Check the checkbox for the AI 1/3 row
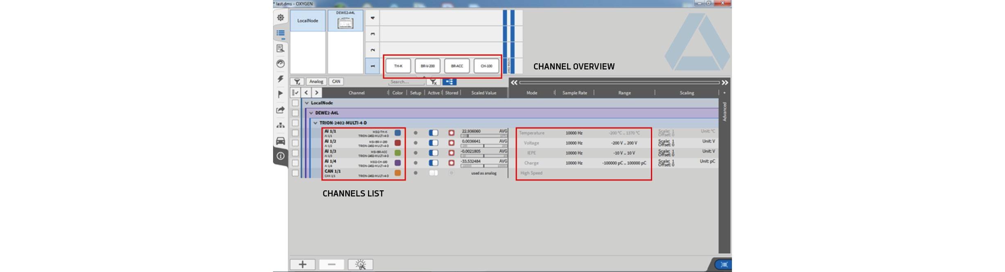 (295, 153)
